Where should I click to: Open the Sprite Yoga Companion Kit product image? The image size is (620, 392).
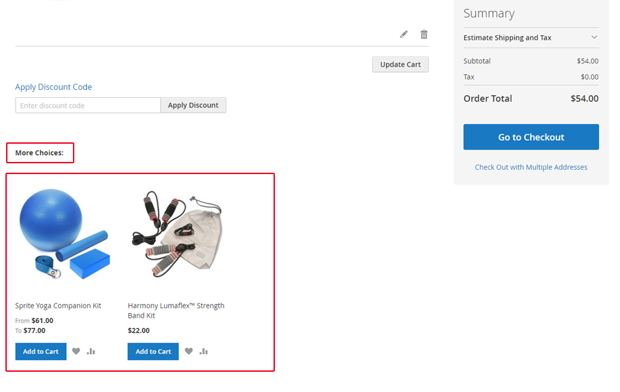(x=64, y=234)
